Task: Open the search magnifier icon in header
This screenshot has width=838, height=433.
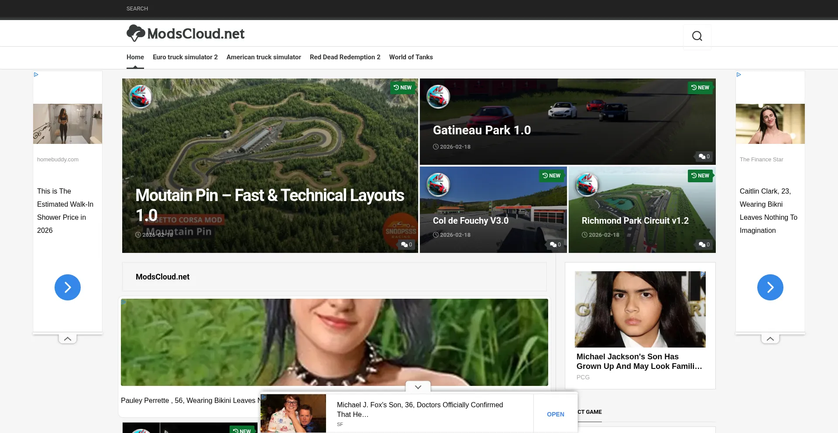Action: 697,36
